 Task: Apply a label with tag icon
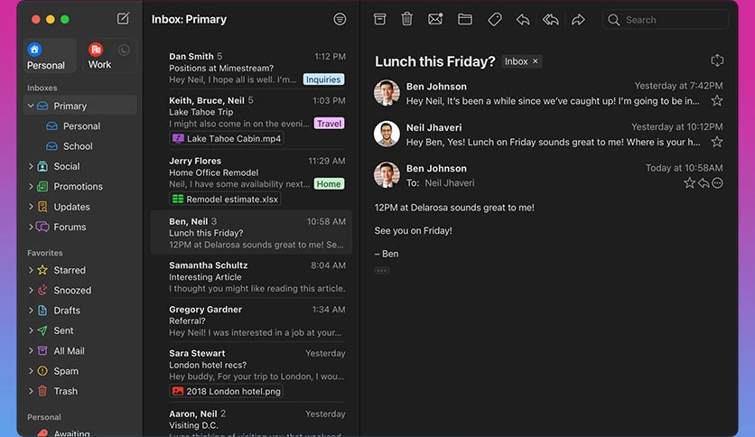[x=495, y=19]
